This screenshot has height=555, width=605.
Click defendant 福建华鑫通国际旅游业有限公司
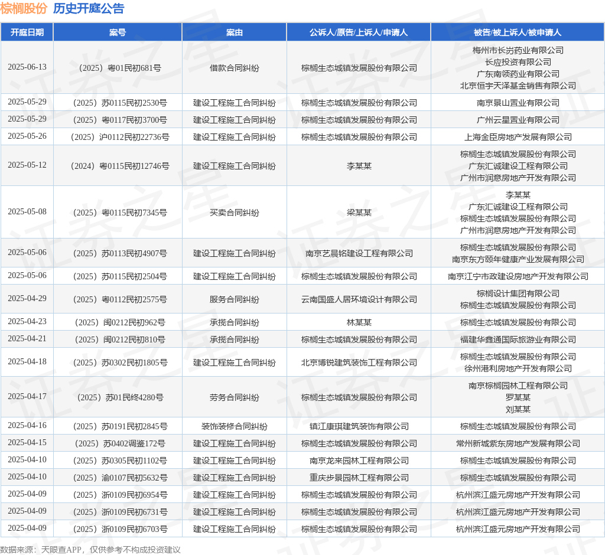click(x=518, y=339)
